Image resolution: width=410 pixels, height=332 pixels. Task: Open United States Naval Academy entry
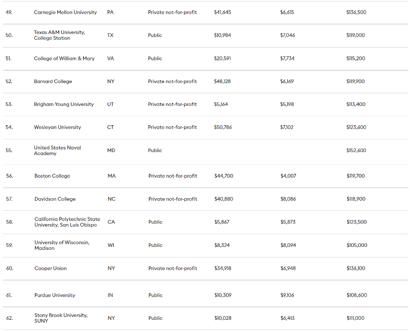coord(57,151)
